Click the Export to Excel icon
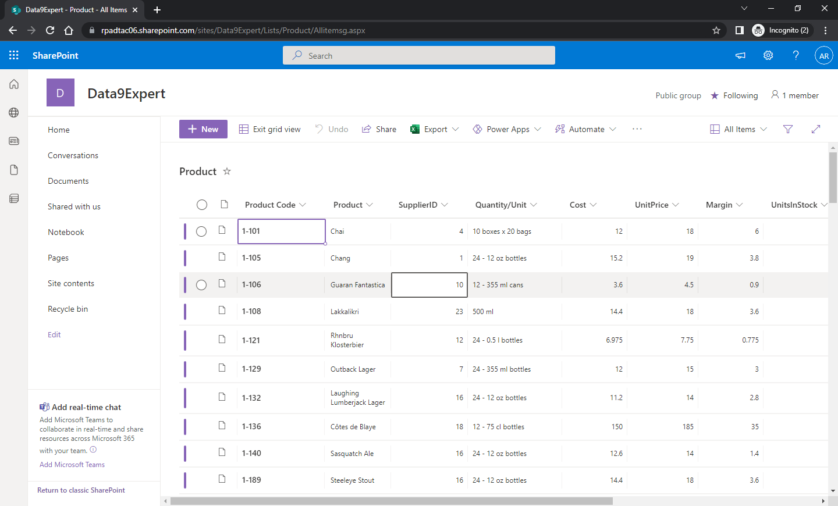 [415, 129]
